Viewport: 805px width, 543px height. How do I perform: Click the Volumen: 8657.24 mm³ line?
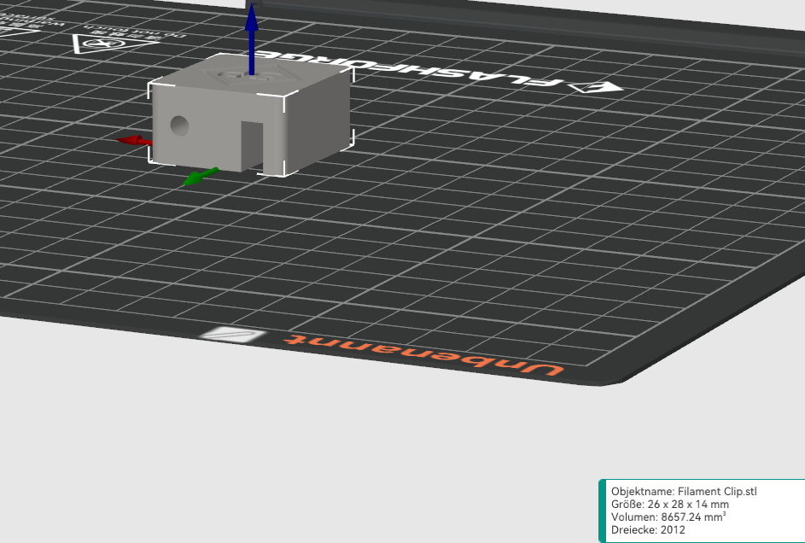[668, 517]
